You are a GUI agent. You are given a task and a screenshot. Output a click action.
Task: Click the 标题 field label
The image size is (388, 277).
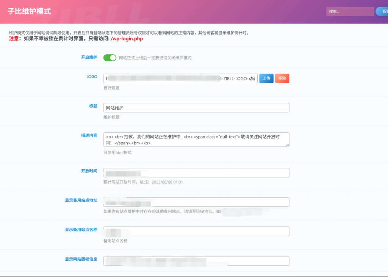[93, 106]
